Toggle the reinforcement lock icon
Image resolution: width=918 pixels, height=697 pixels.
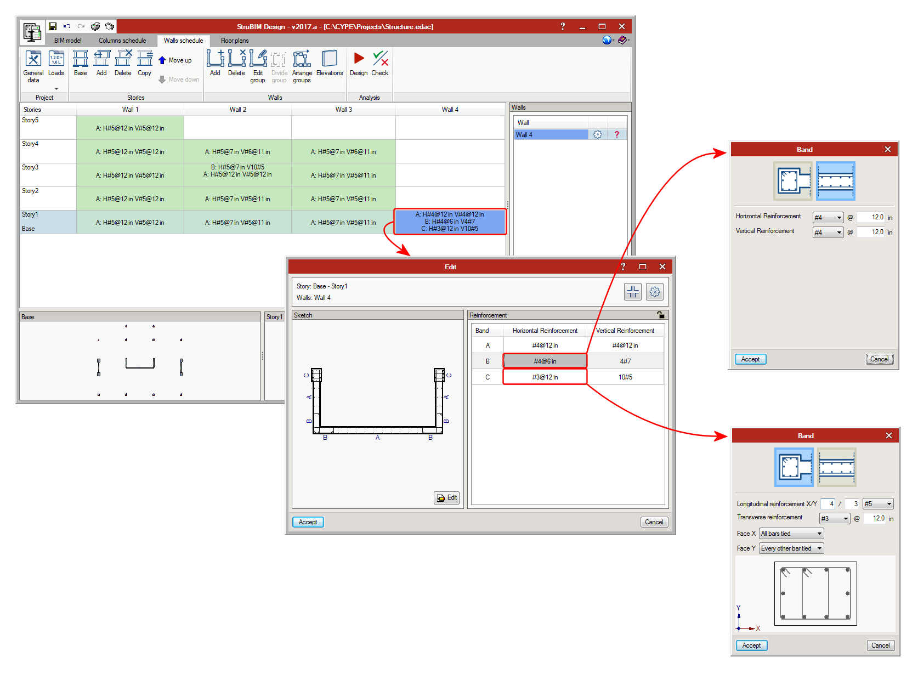point(661,315)
